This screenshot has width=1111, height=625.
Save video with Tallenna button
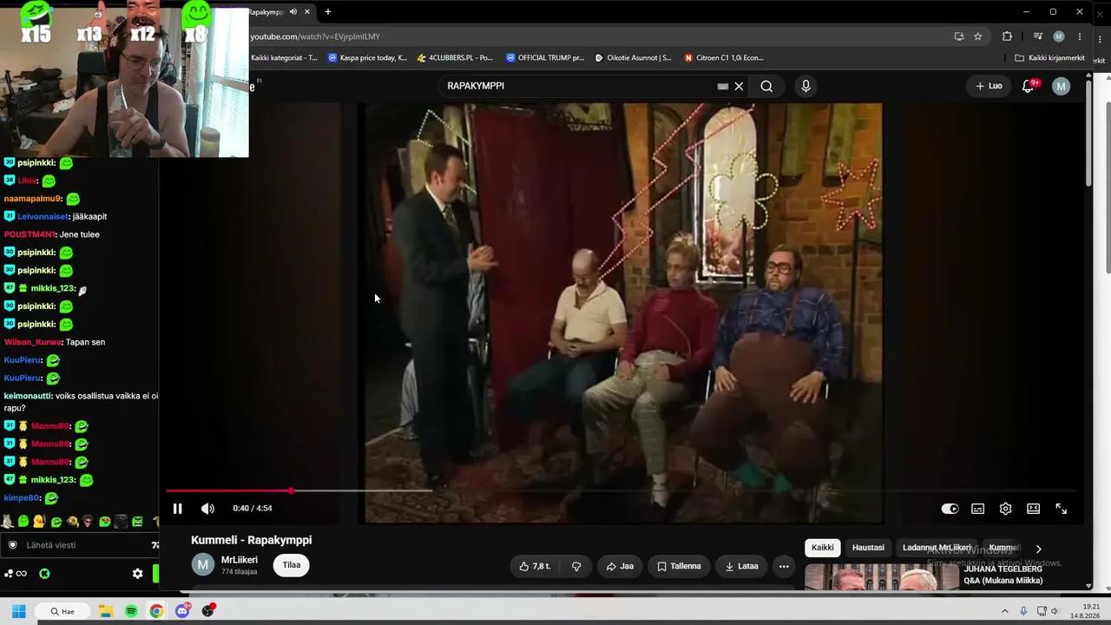pos(679,566)
